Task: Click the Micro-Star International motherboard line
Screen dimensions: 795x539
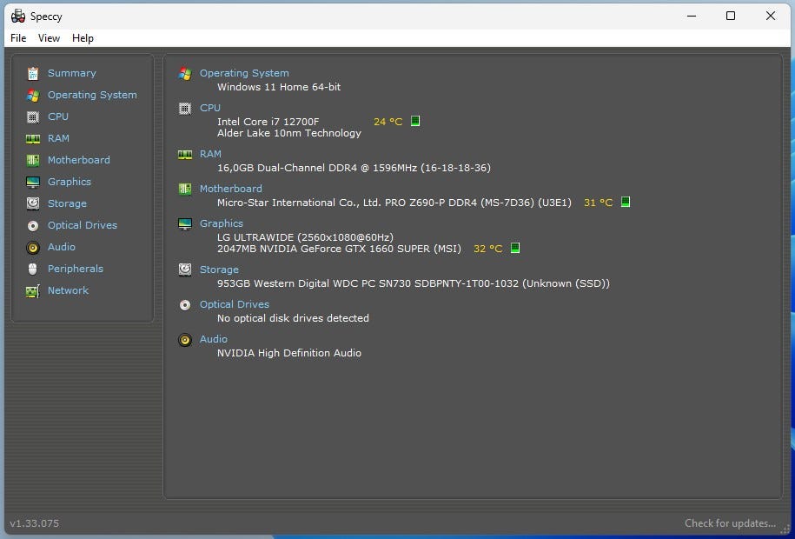Action: [394, 203]
